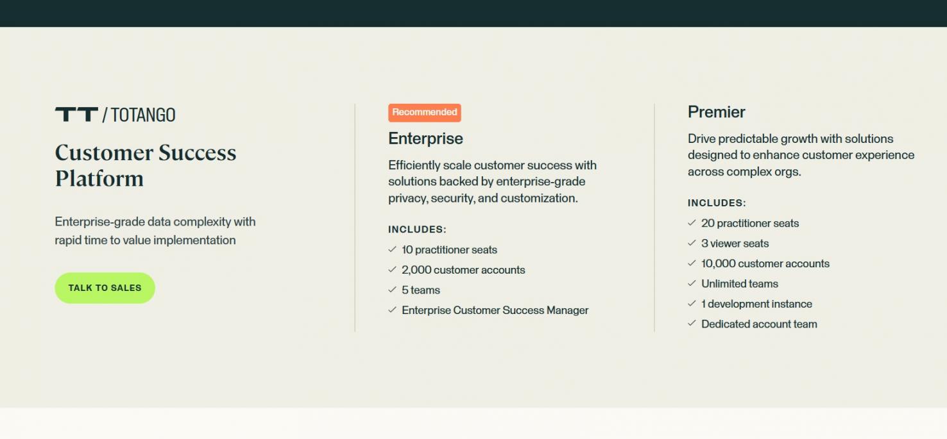Screen dimensions: 947x439
Task: Click the Enterprise INCLUDES label
Action: (417, 229)
